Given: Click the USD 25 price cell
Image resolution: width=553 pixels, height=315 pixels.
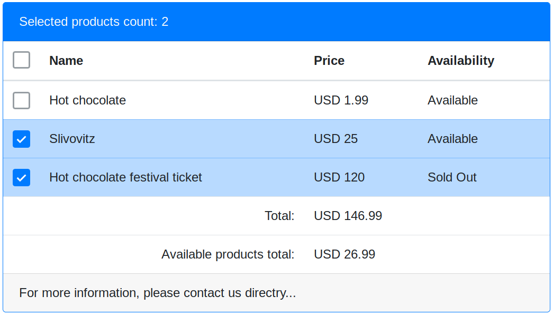Looking at the screenshot, I should 336,139.
